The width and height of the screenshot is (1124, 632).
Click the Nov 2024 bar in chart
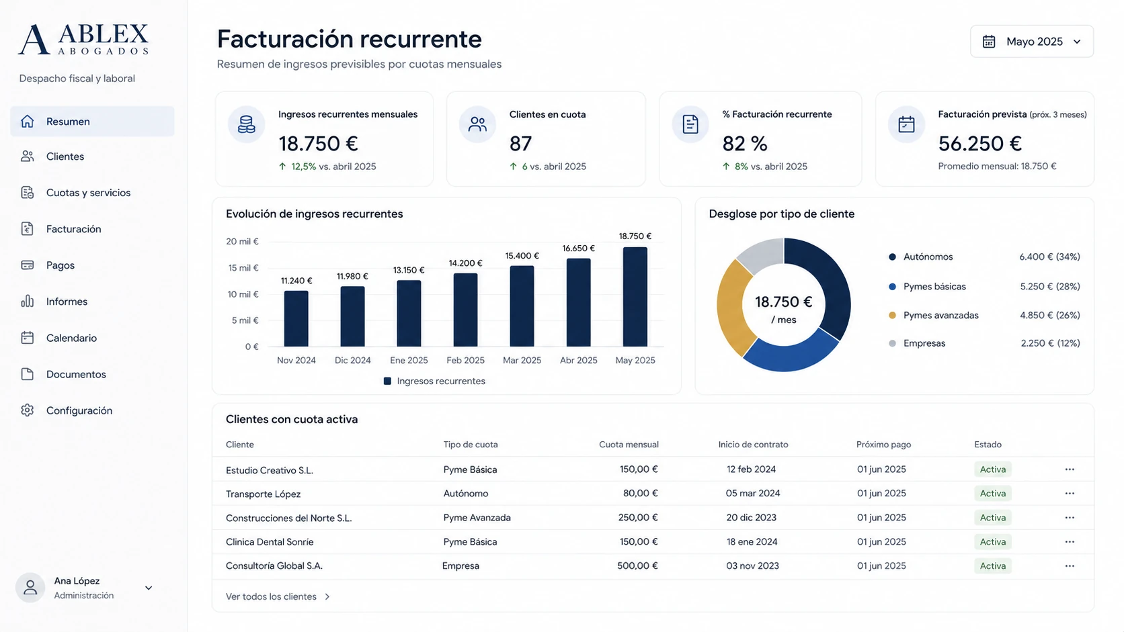coord(296,319)
